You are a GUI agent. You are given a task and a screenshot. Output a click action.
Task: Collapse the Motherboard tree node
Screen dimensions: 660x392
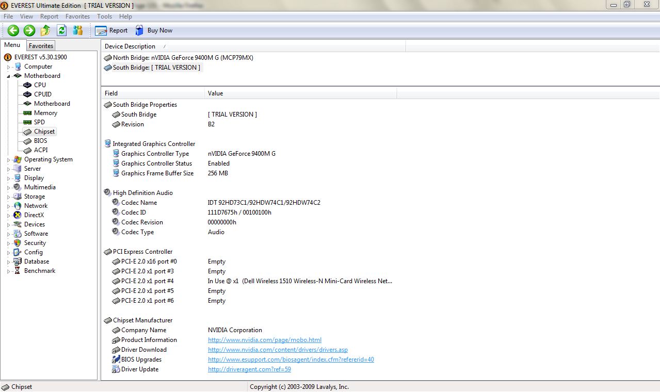point(9,76)
